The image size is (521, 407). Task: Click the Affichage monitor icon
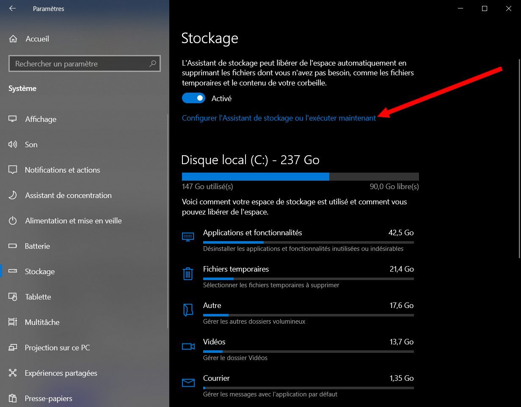13,119
